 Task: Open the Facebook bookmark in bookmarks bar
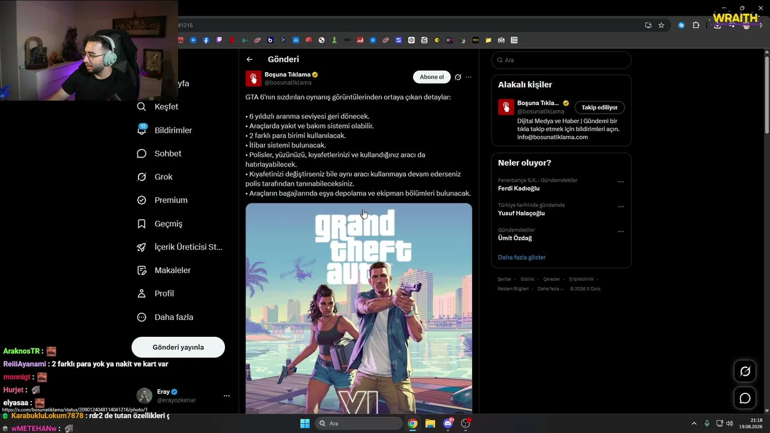(x=206, y=40)
